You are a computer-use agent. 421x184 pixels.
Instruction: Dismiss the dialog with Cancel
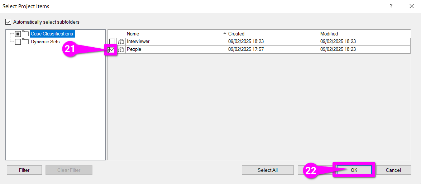393,170
